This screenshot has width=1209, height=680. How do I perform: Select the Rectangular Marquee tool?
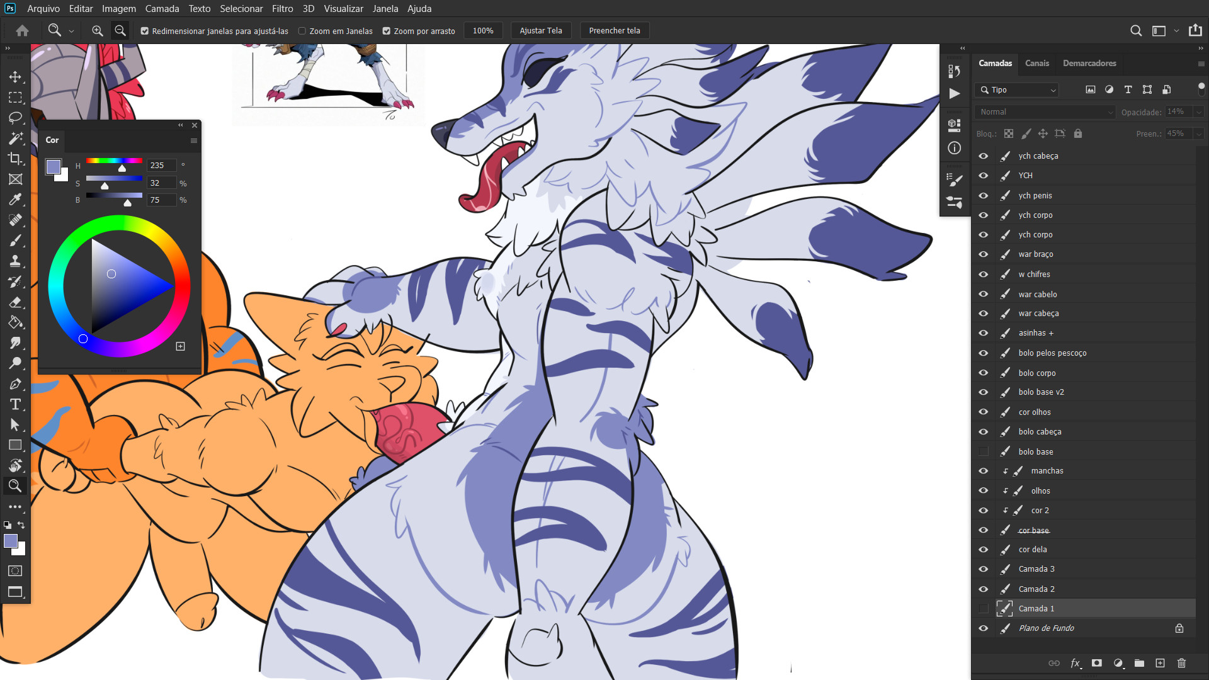(x=15, y=98)
